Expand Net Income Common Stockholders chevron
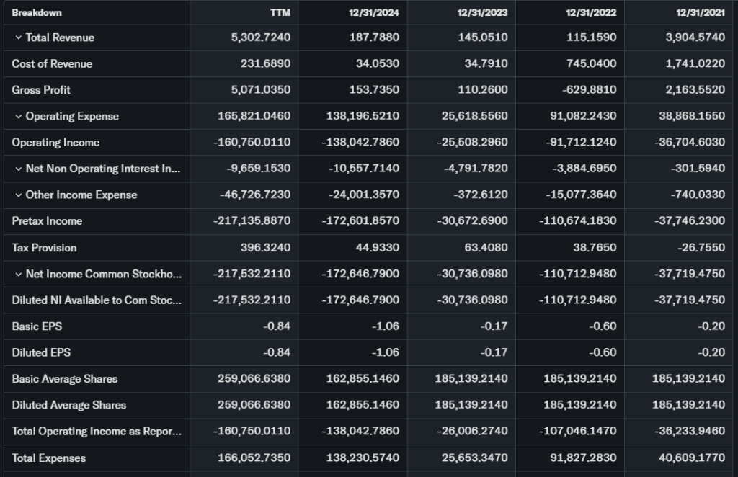 coord(18,274)
